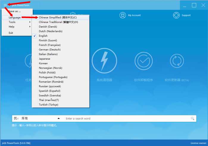Switch language to German (Deutsch)
Image resolution: width=208 pixels, height=146 pixels.
tap(49, 50)
